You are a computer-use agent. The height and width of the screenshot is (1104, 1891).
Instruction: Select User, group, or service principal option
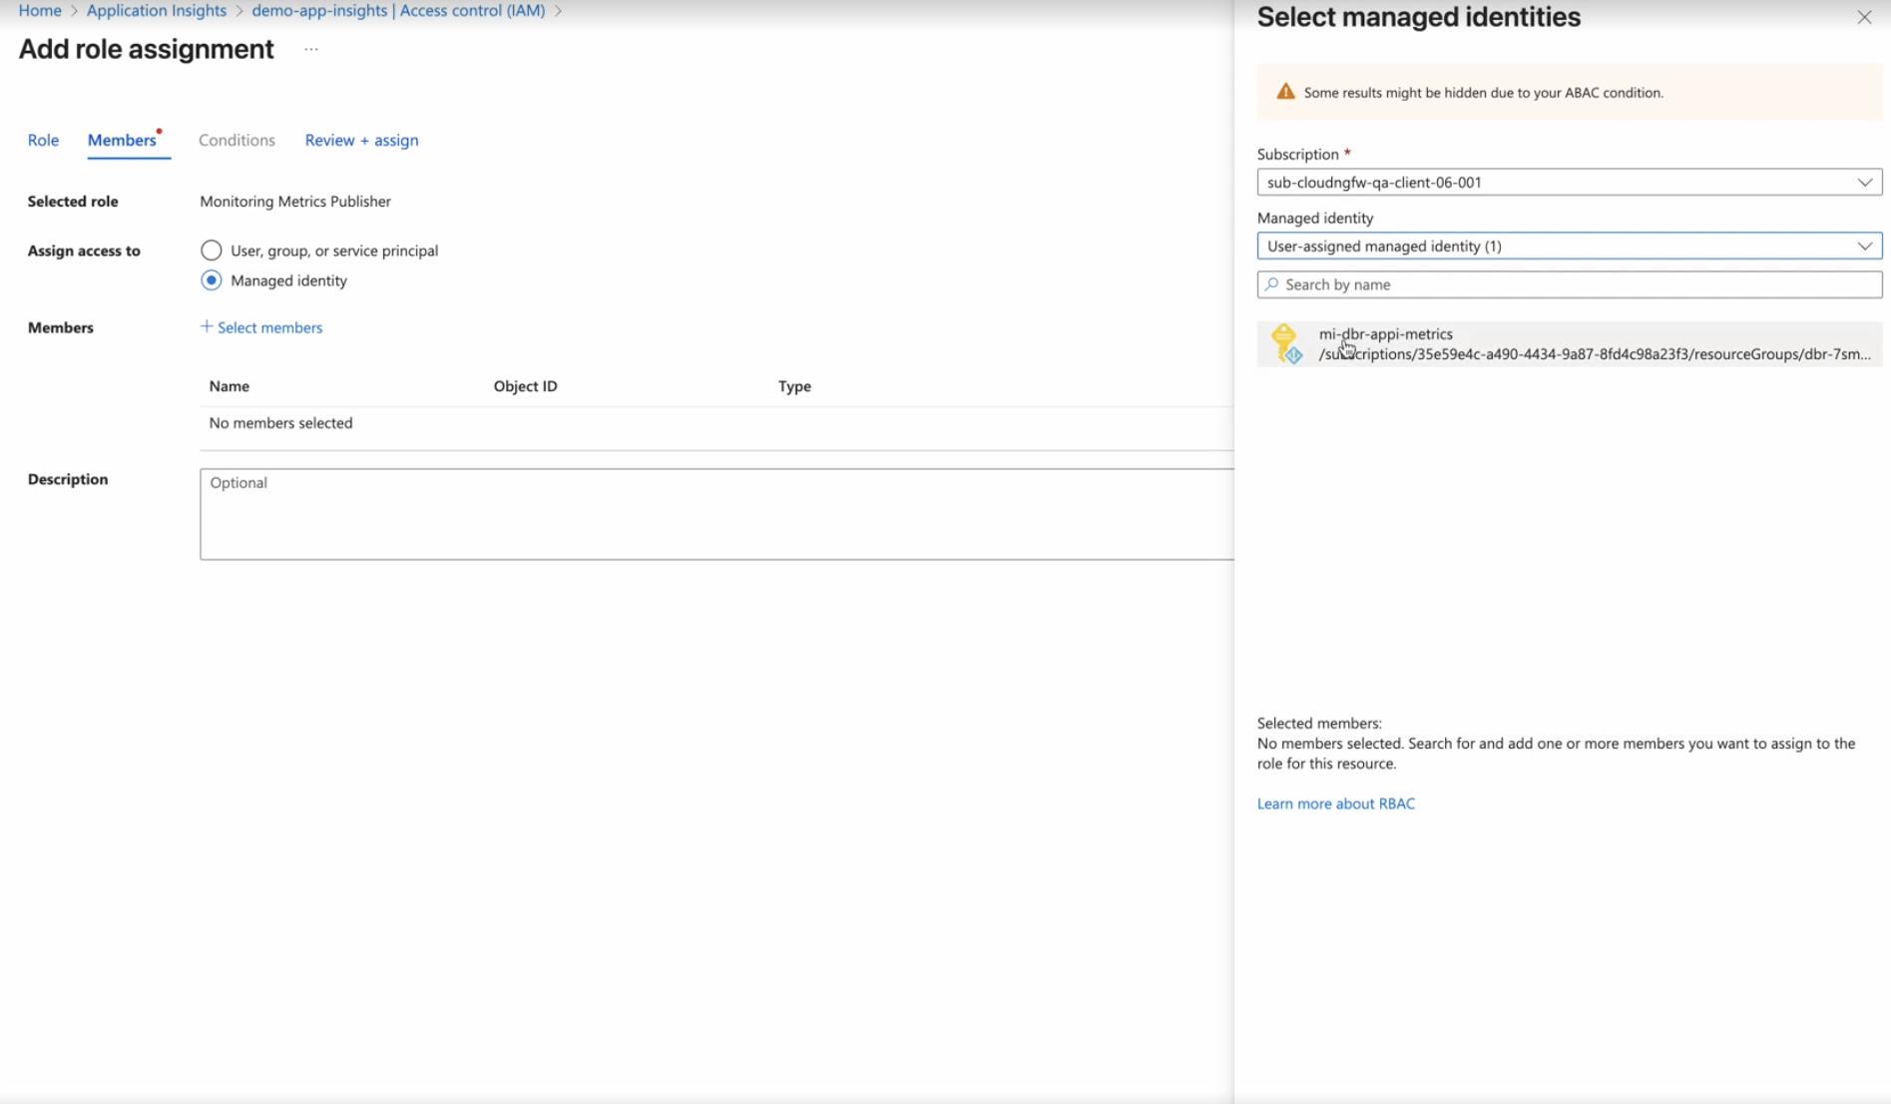tap(211, 251)
